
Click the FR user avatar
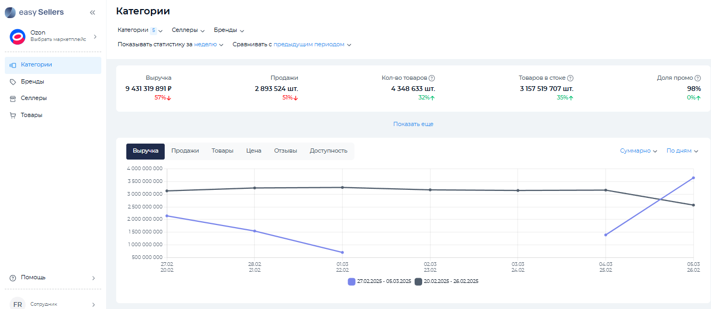coord(18,304)
